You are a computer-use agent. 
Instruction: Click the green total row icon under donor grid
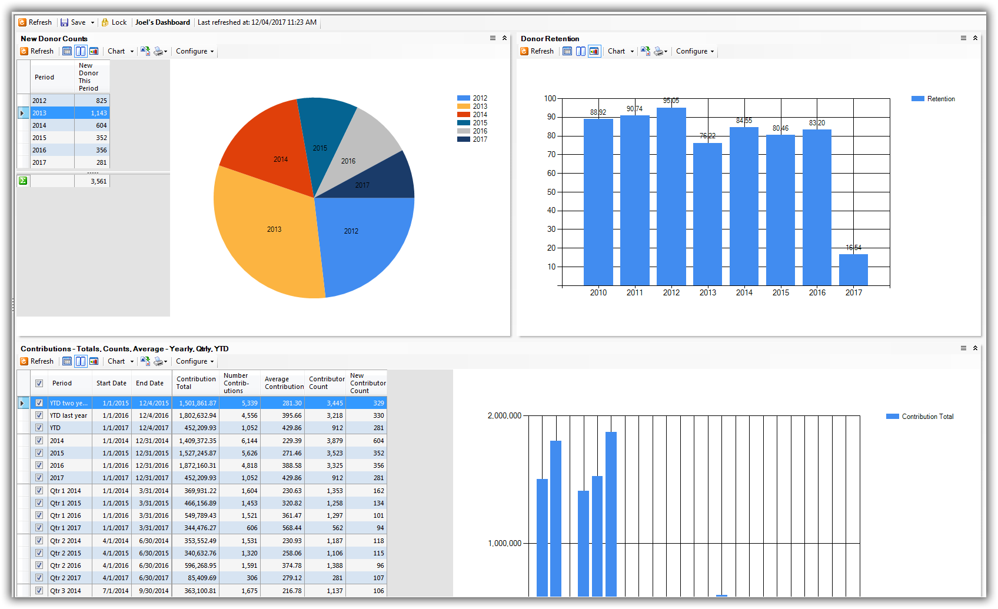coord(23,181)
